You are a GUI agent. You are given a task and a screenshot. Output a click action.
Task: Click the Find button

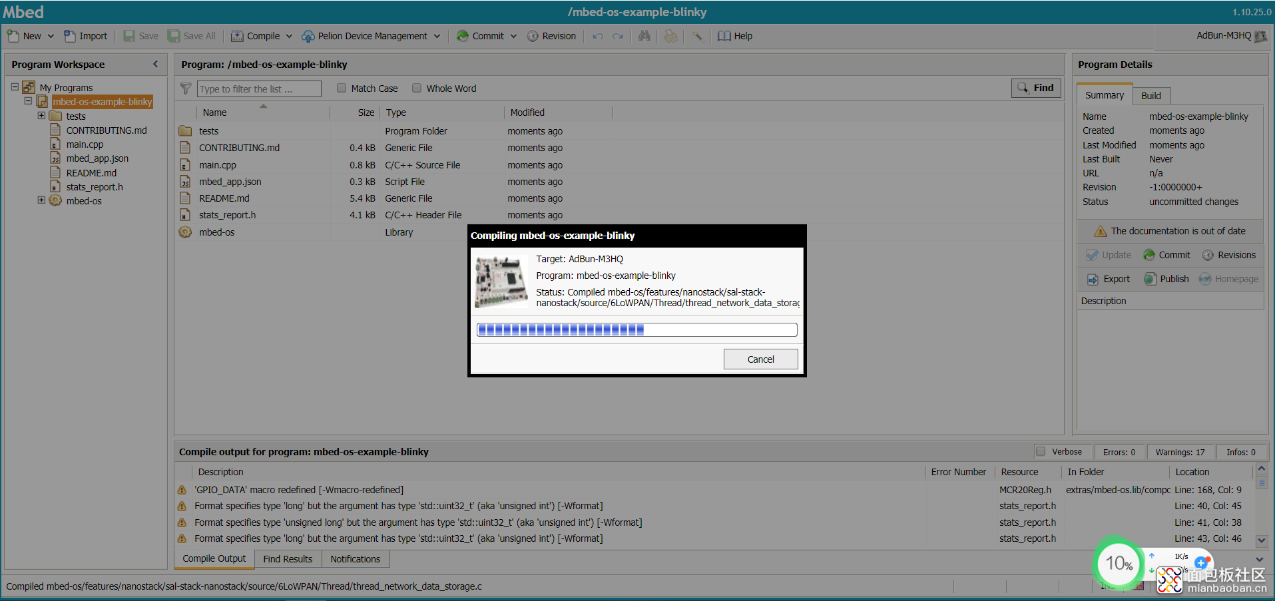point(1036,88)
